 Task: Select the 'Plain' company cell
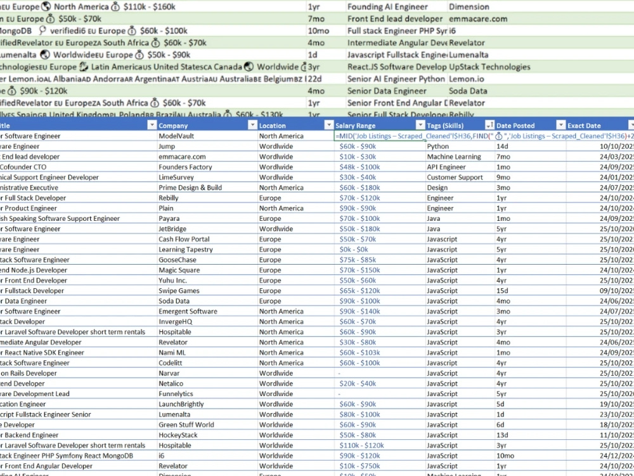(207, 208)
